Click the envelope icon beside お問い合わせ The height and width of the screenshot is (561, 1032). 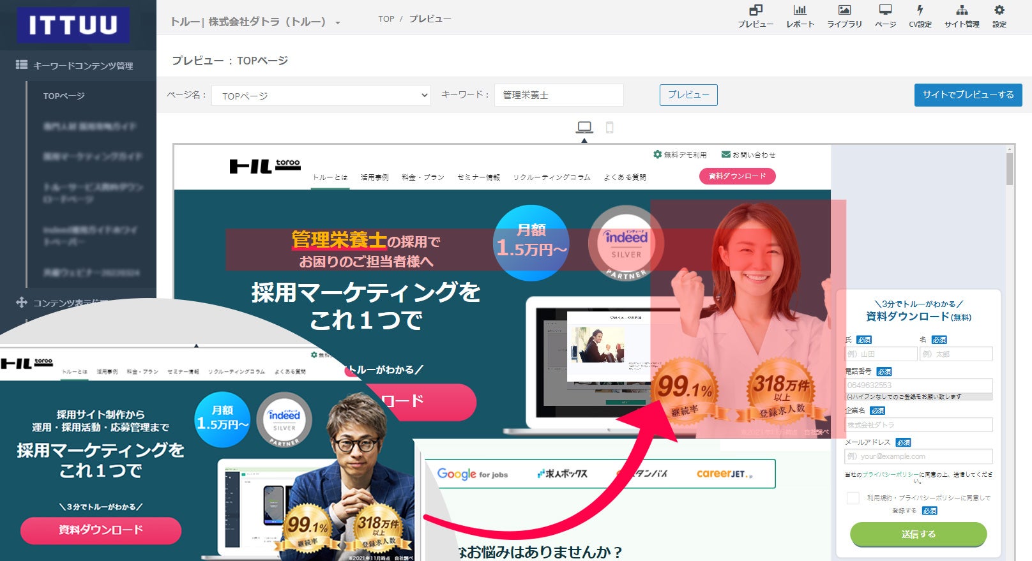tap(726, 154)
